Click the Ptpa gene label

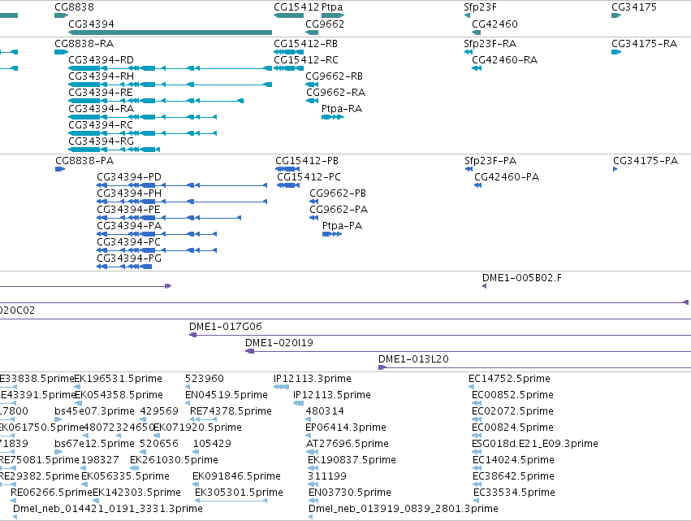(x=332, y=7)
